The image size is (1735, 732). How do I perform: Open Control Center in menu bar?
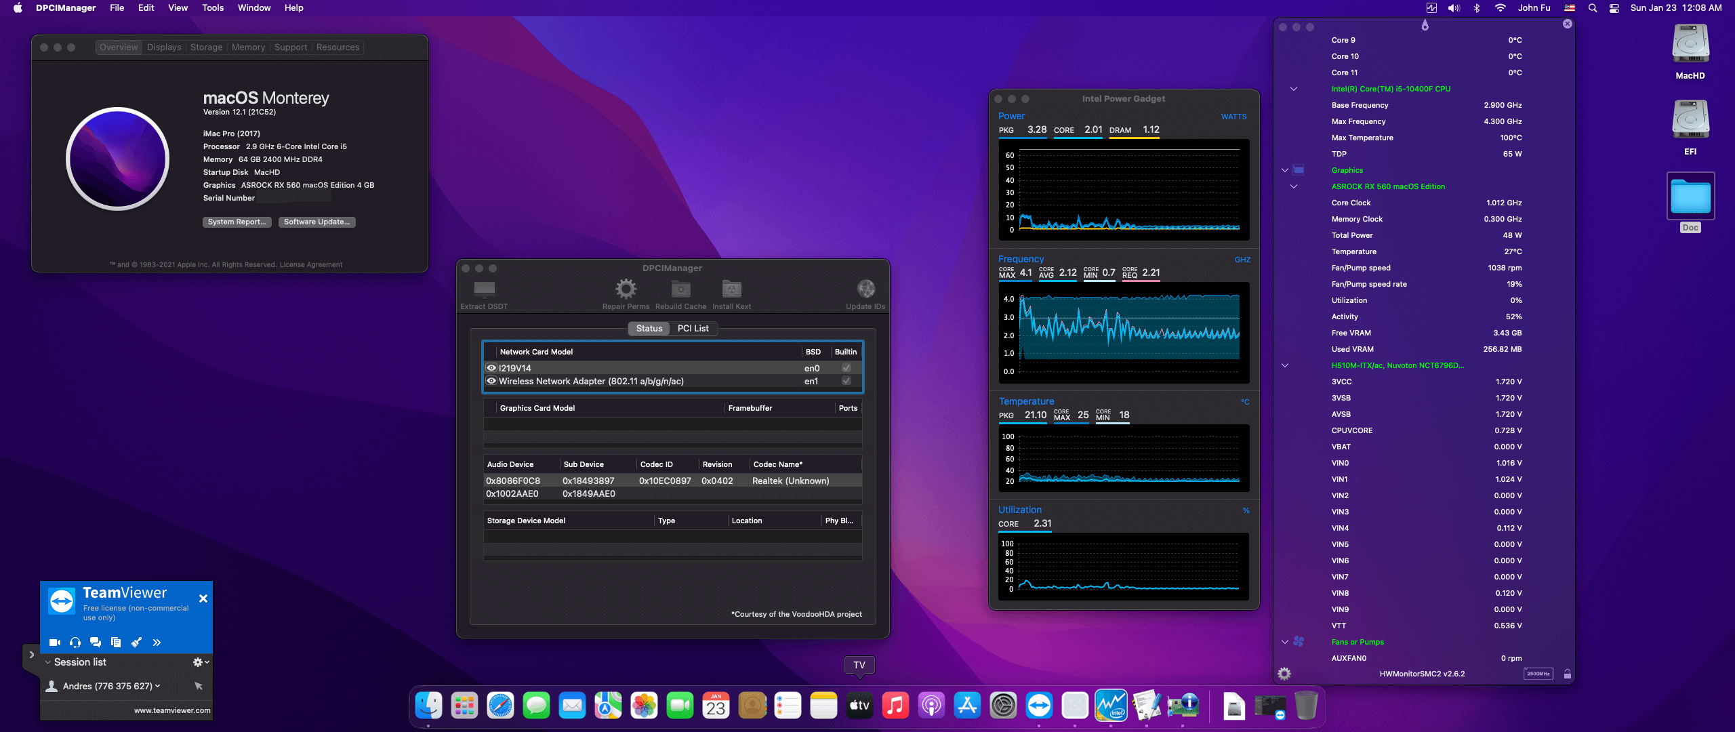(x=1614, y=8)
